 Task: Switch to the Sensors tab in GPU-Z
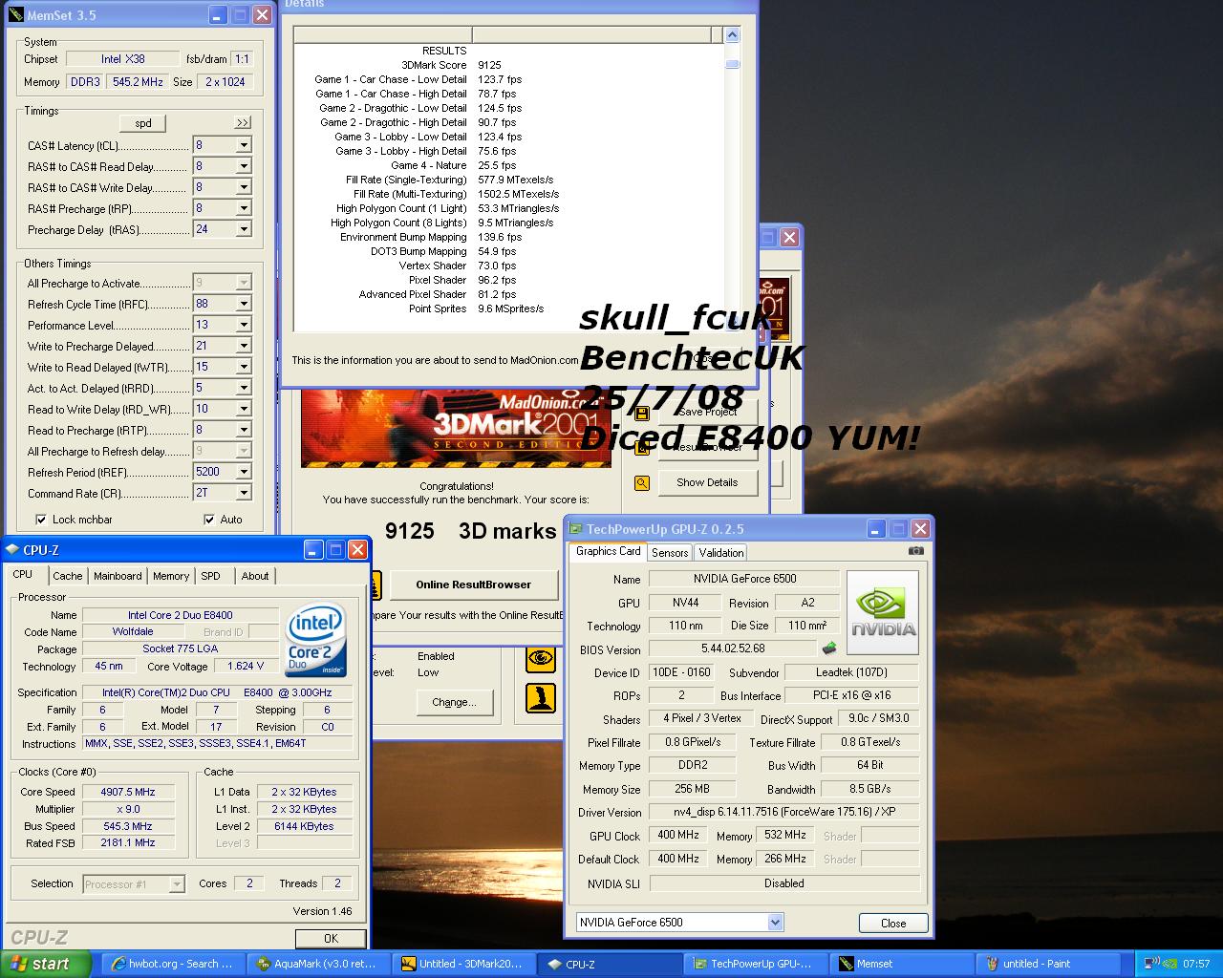point(670,553)
